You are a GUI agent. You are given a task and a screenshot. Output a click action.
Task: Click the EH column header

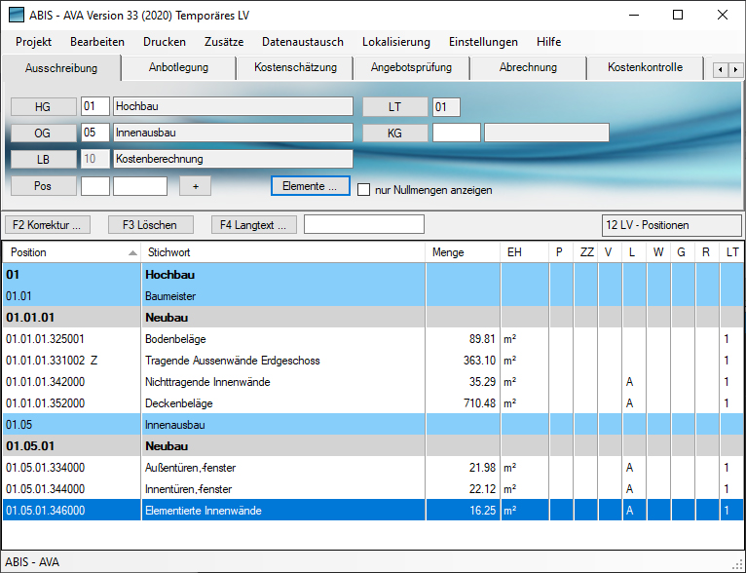click(x=524, y=252)
